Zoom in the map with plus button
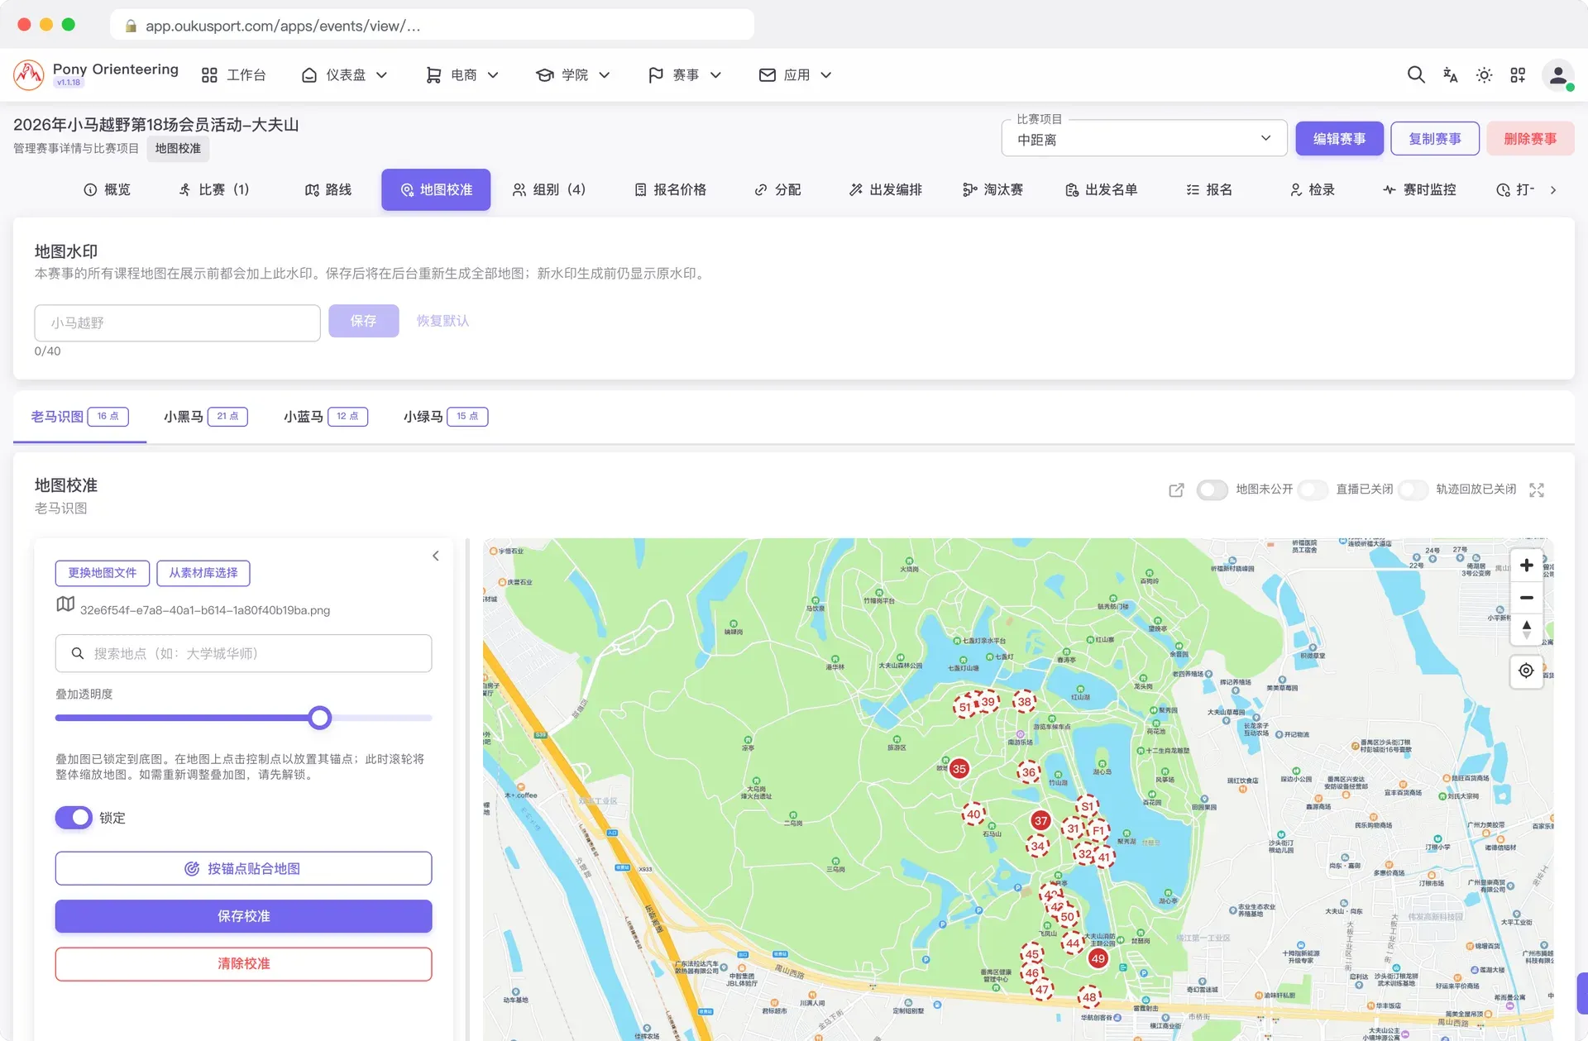 pyautogui.click(x=1527, y=566)
